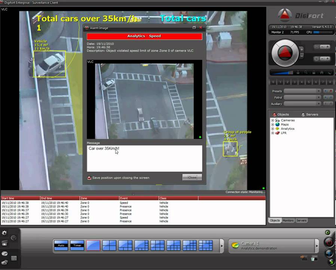The width and height of the screenshot is (336, 270).
Task: Select the event row starting 19:46:38 with Speed event
Action: pos(133,203)
